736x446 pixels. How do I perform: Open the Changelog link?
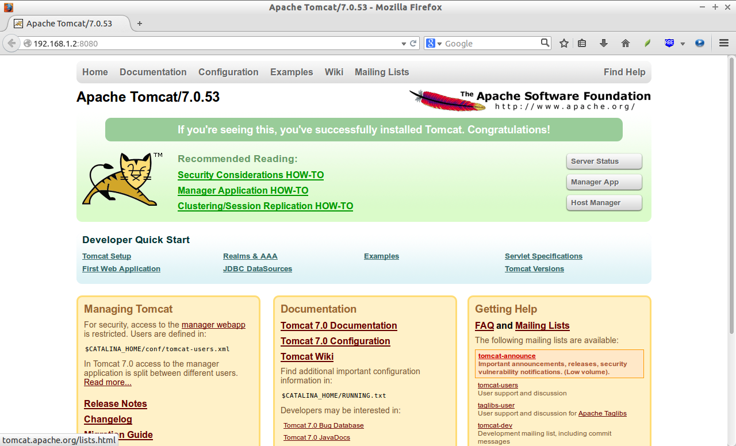pyautogui.click(x=108, y=419)
